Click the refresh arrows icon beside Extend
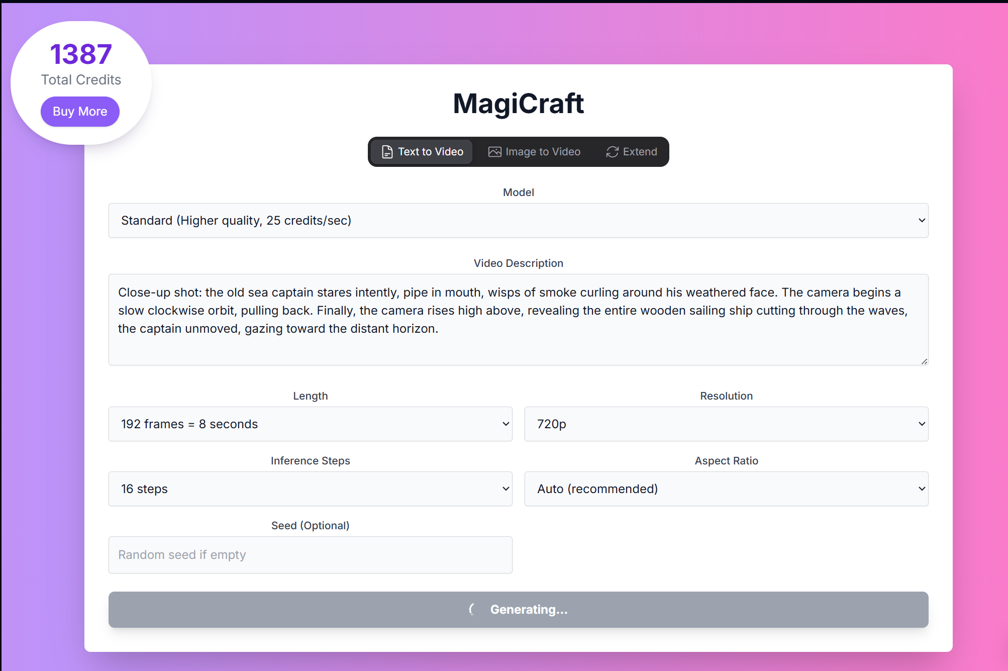1008x671 pixels. [x=612, y=152]
